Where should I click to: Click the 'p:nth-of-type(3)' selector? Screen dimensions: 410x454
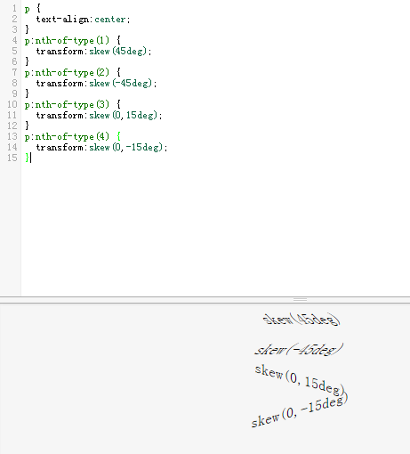tap(67, 105)
